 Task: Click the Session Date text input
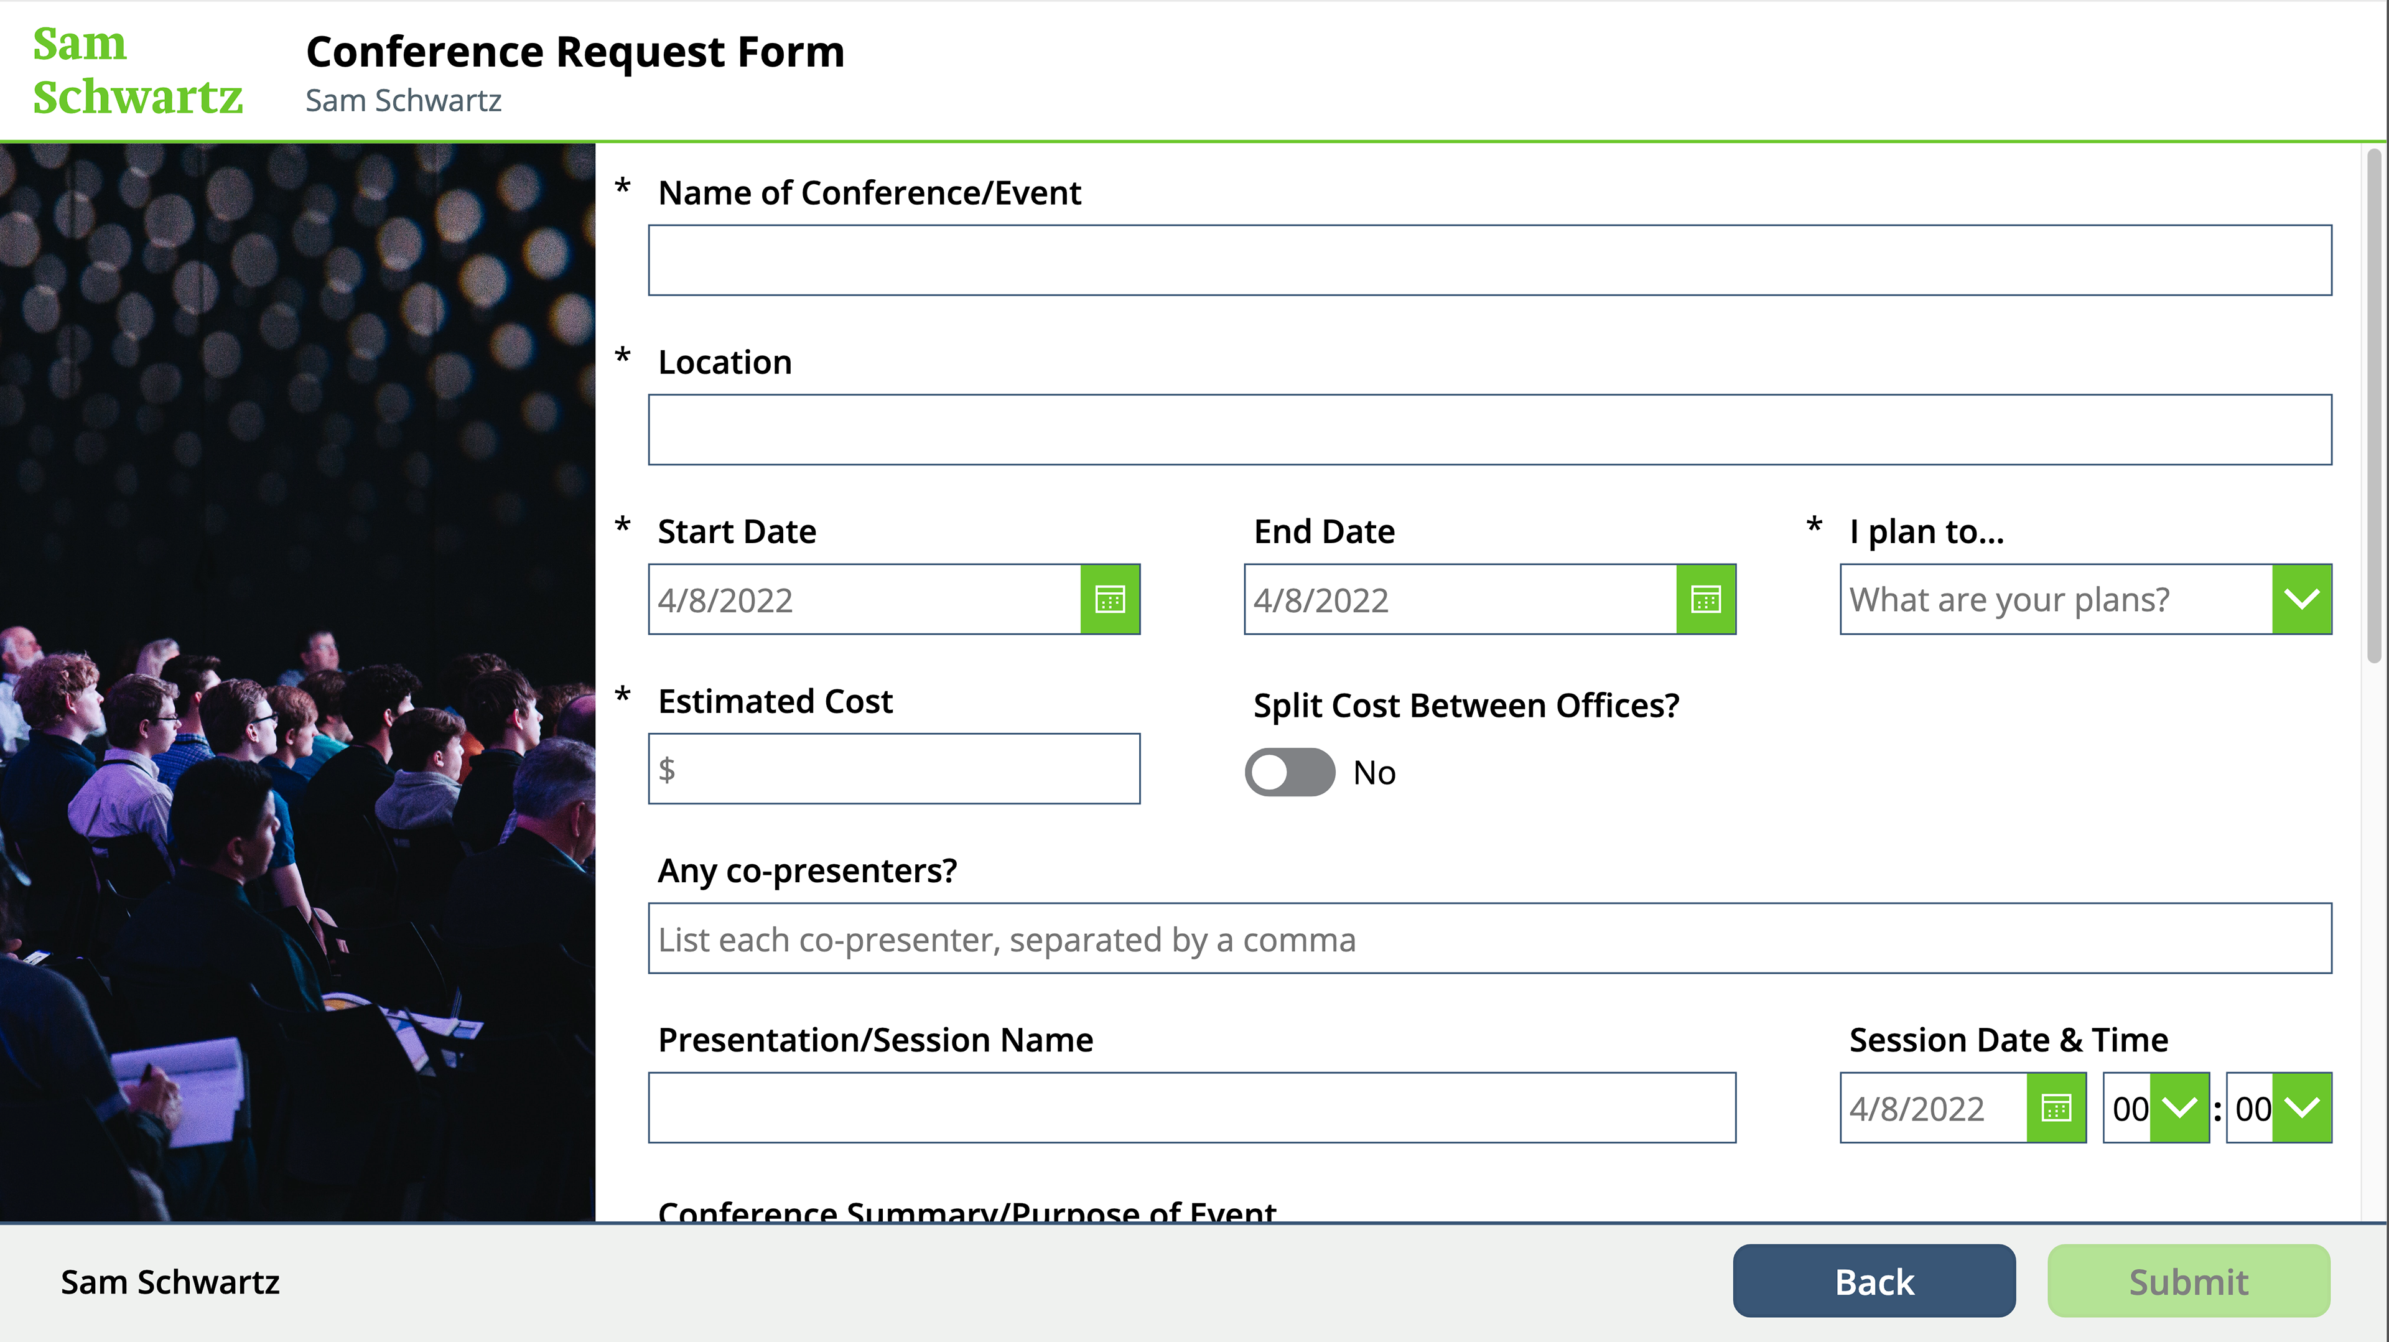pos(1933,1107)
